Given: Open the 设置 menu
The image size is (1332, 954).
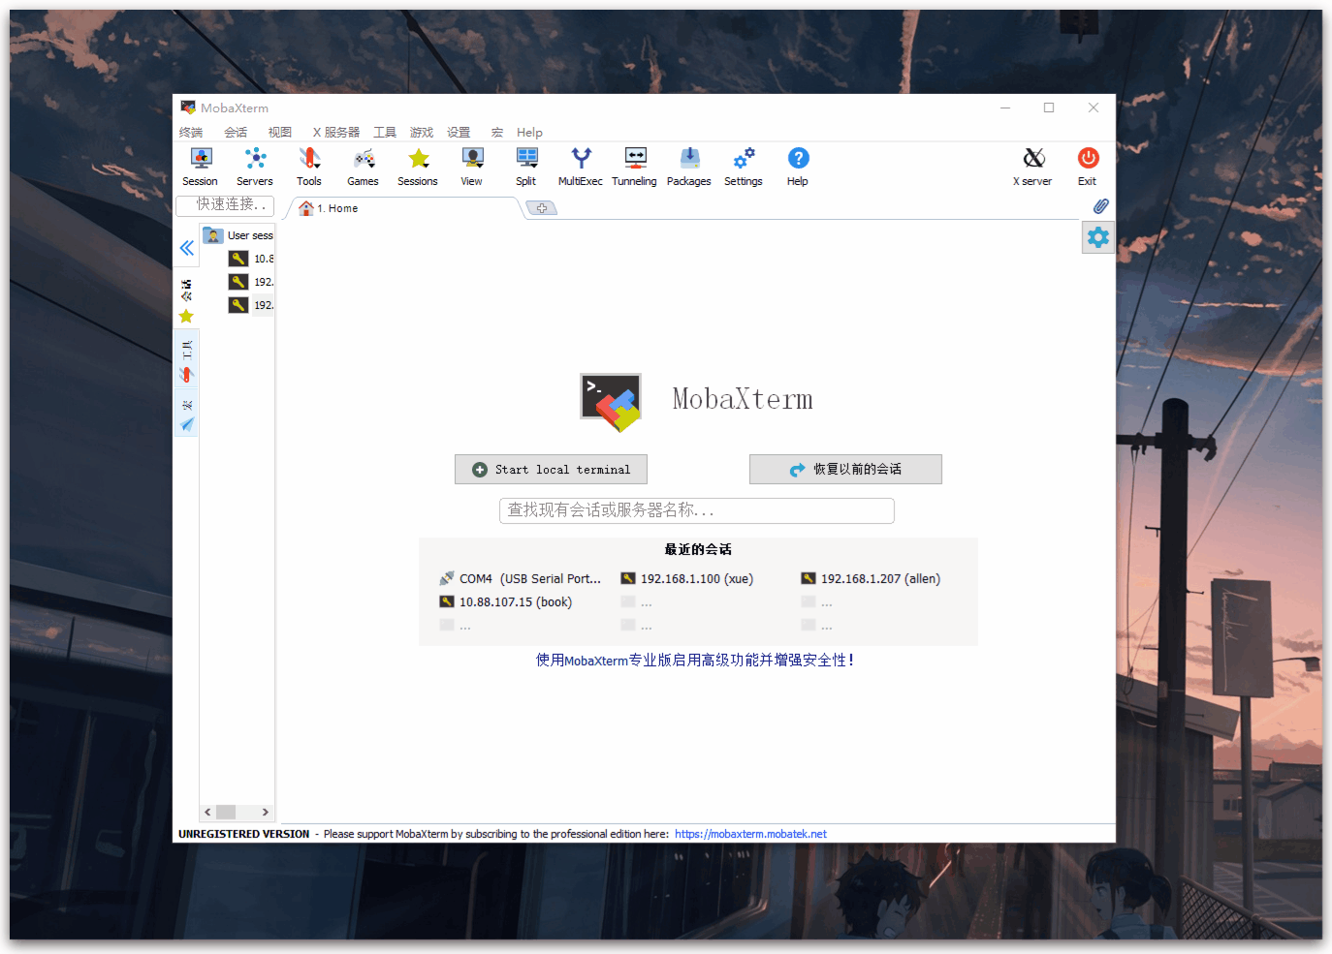Looking at the screenshot, I should tap(459, 133).
